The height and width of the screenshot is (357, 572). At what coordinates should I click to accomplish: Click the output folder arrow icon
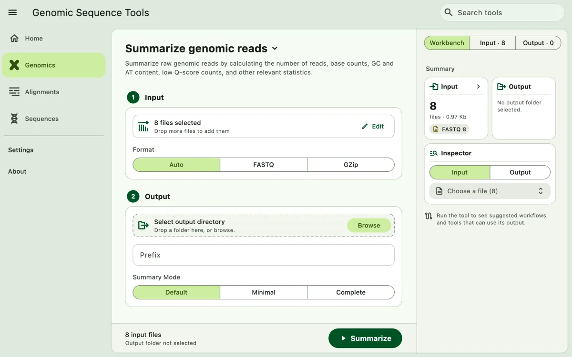coord(143,226)
